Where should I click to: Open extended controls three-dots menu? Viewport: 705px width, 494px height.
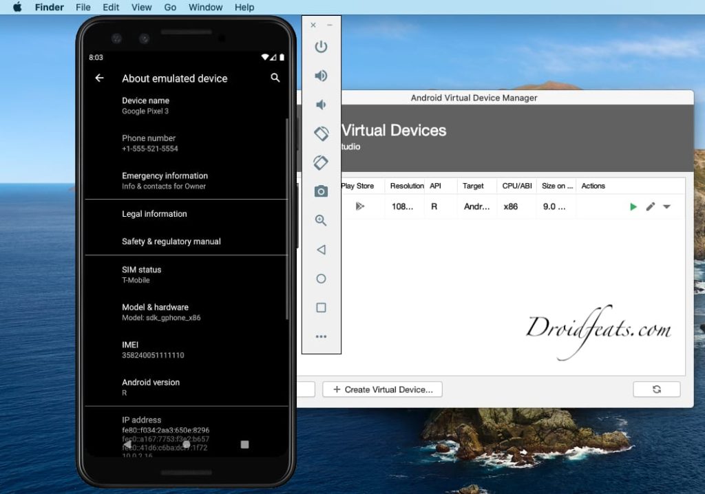pyautogui.click(x=321, y=337)
